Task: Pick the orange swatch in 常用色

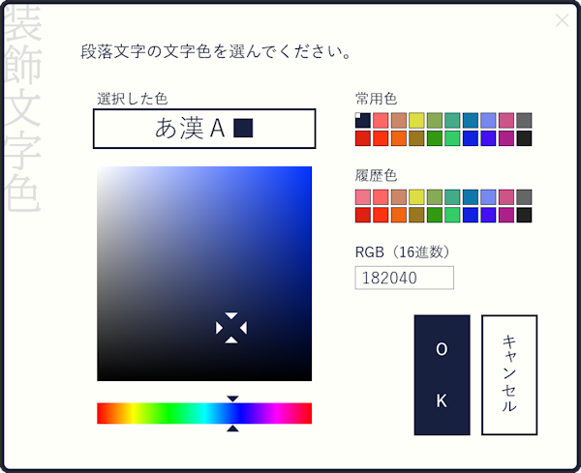Action: click(399, 138)
